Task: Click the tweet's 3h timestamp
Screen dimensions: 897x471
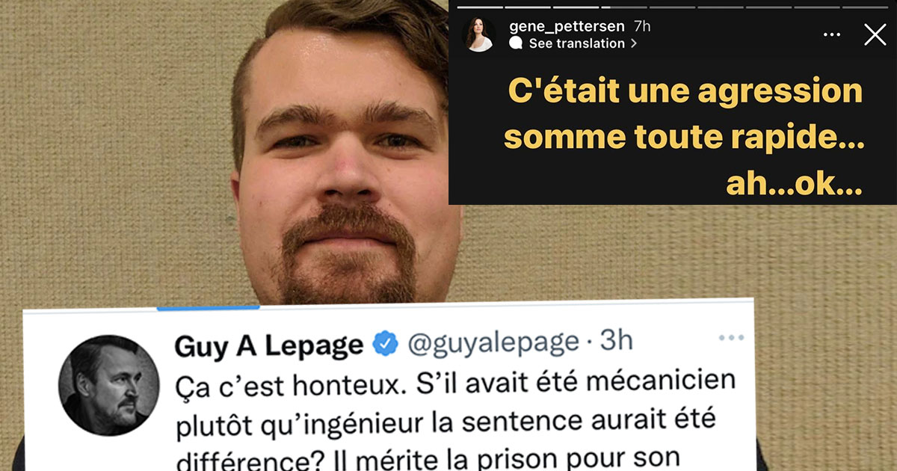Action: coord(617,341)
